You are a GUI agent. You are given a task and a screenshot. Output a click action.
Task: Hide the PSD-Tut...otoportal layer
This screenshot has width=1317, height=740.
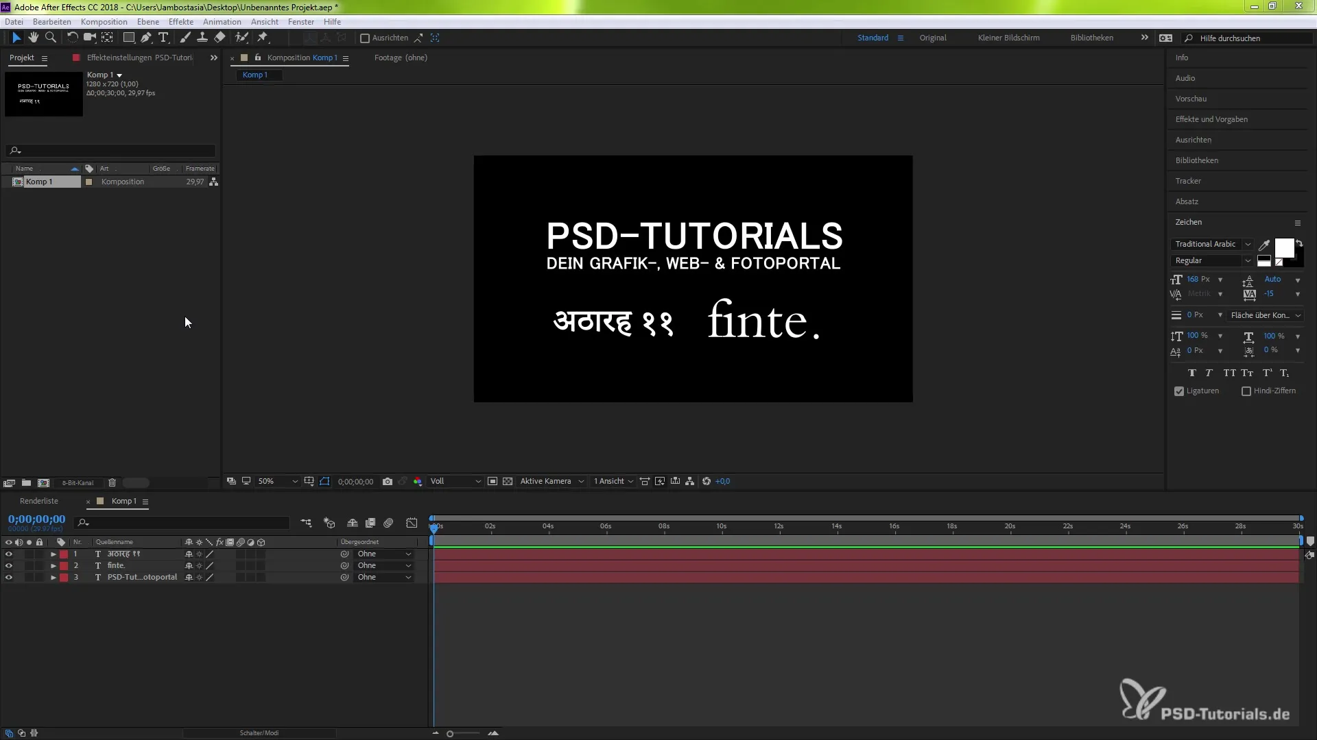pos(9,578)
